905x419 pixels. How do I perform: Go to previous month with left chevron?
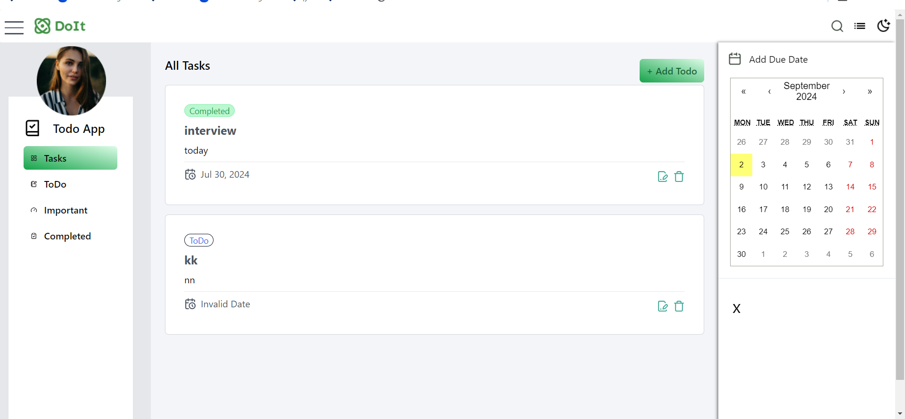coord(769,91)
